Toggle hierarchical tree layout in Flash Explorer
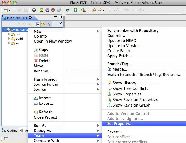The image size is (186, 143). (x=49, y=24)
